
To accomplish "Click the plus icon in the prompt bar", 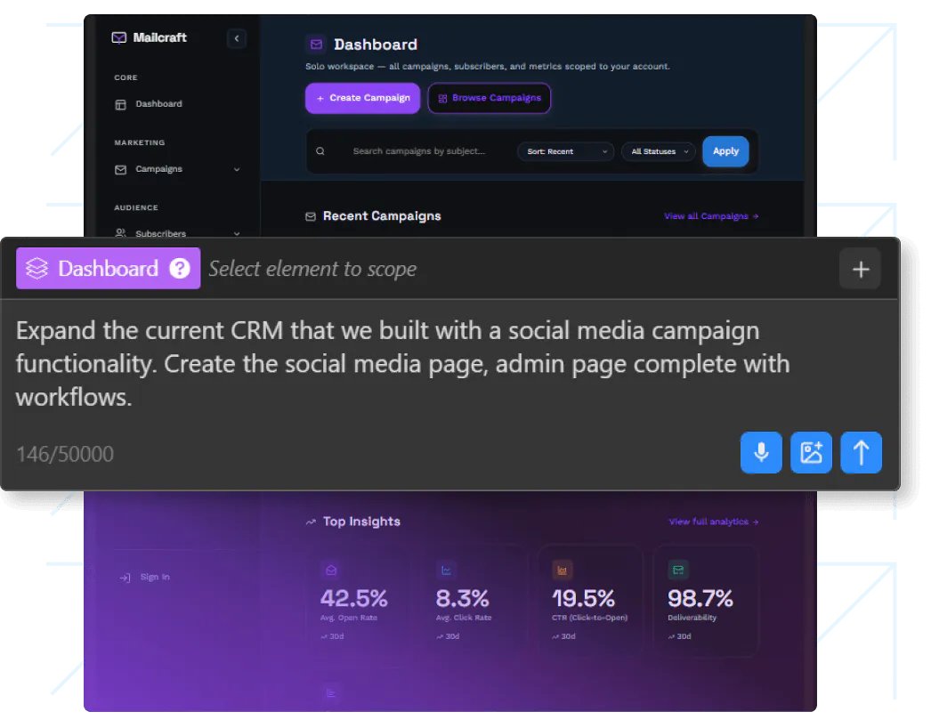I will point(861,269).
